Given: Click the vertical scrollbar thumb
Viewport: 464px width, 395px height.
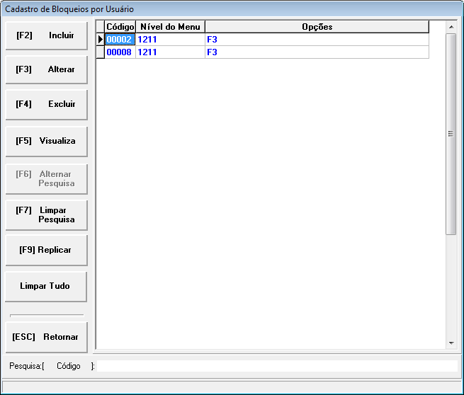Looking at the screenshot, I should click(451, 133).
